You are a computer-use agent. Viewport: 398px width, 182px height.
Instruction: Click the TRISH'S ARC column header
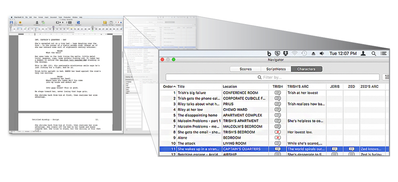click(306, 87)
